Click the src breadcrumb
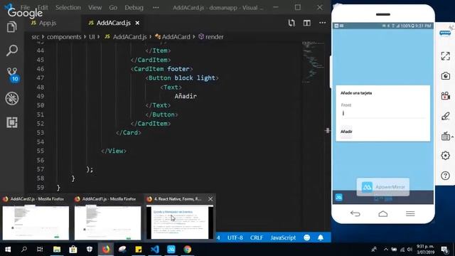Screen dimensions: 455x256 coord(35,37)
